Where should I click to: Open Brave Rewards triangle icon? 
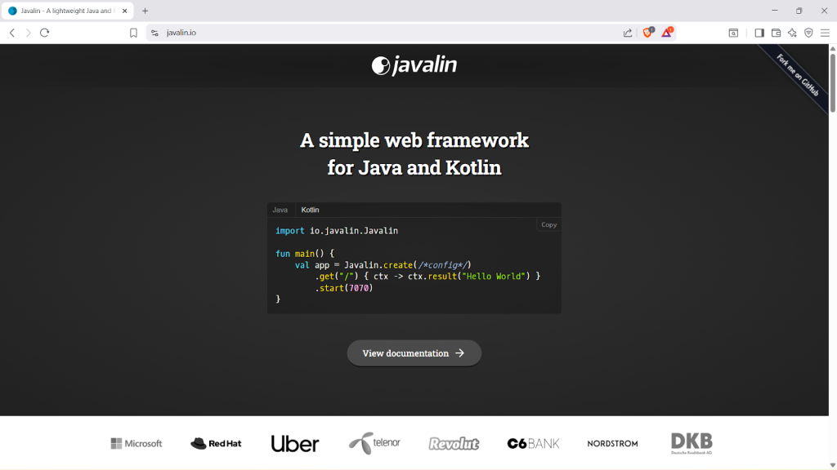667,33
